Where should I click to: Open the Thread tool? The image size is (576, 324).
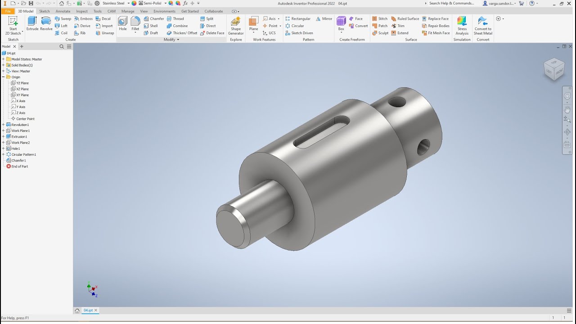(175, 19)
